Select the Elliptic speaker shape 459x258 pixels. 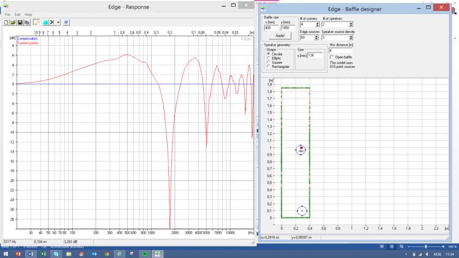268,57
